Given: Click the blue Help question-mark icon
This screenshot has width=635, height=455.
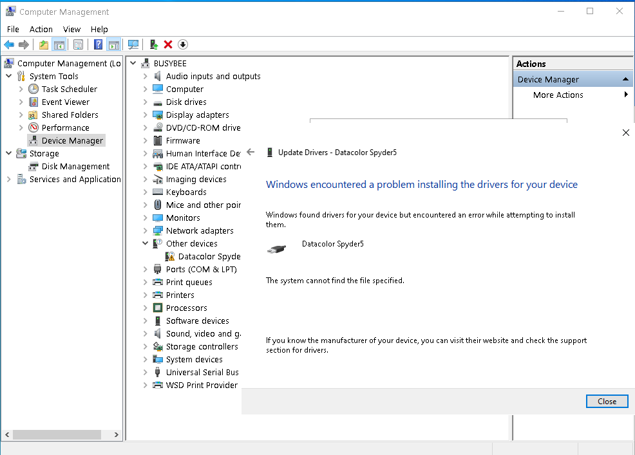Looking at the screenshot, I should click(x=98, y=44).
